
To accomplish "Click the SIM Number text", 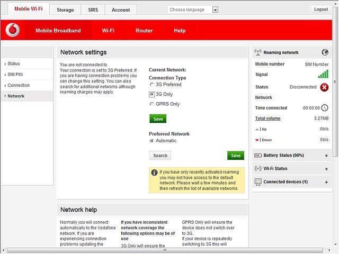I will 317,65.
